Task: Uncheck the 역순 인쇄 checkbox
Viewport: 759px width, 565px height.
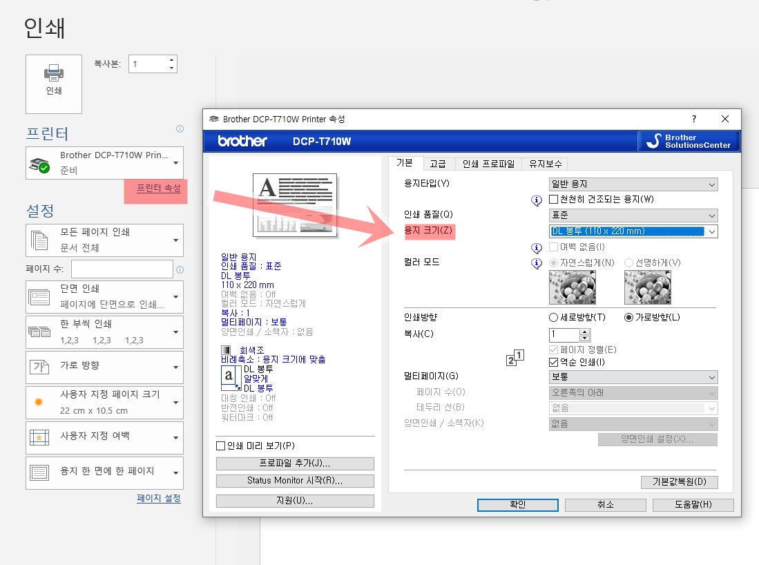Action: (554, 362)
